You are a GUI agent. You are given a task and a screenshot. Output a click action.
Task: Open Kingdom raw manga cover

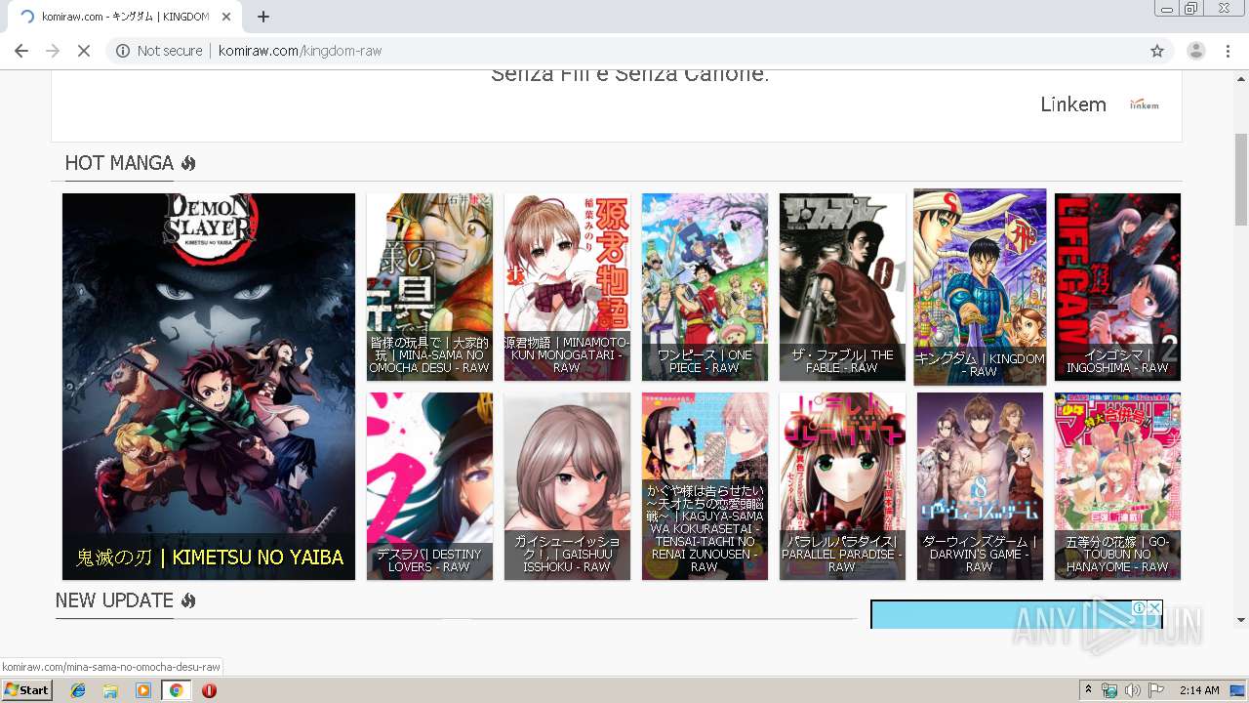point(980,287)
